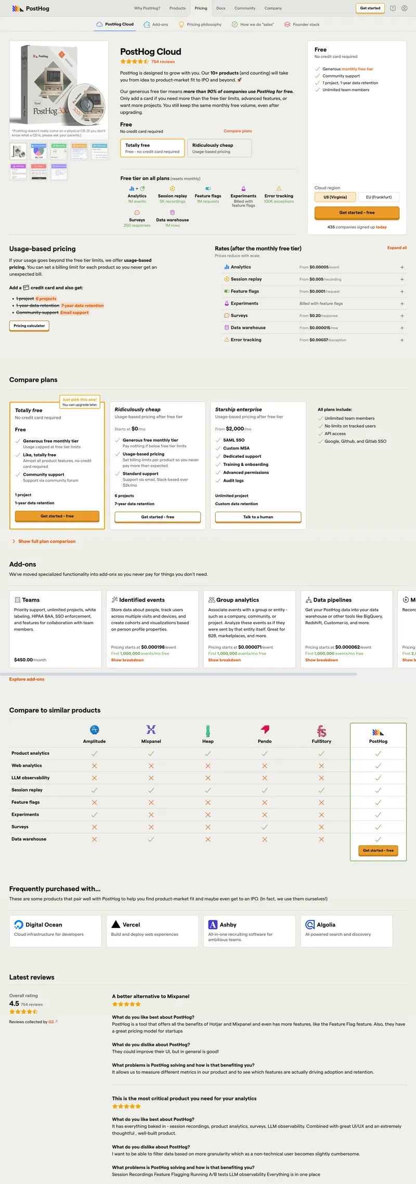Select the first product thumbnail image
The width and height of the screenshot is (416, 1184).
click(18, 151)
